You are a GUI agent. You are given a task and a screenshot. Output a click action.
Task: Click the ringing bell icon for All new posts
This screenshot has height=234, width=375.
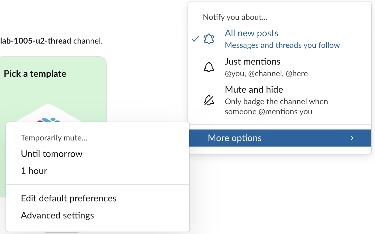pyautogui.click(x=209, y=39)
